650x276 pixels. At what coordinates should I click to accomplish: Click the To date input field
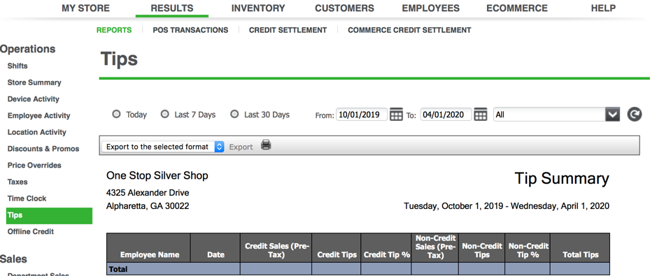[446, 115]
